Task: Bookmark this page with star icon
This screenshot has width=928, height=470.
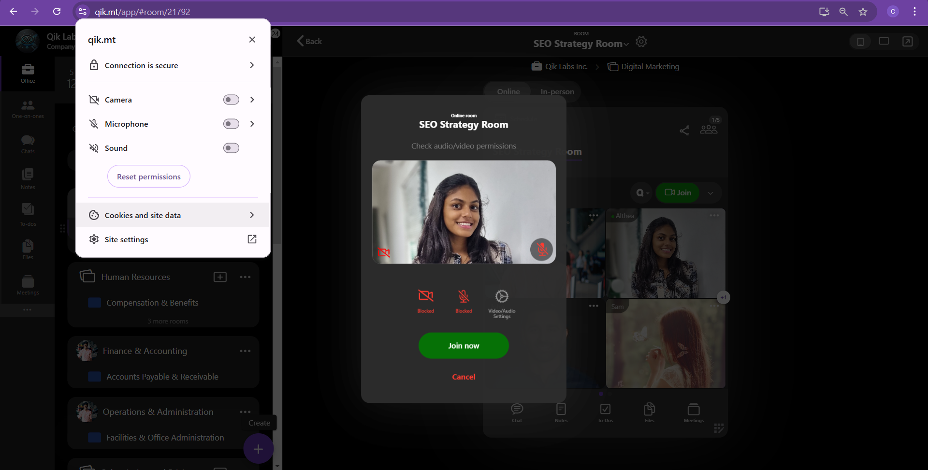Action: (x=863, y=12)
